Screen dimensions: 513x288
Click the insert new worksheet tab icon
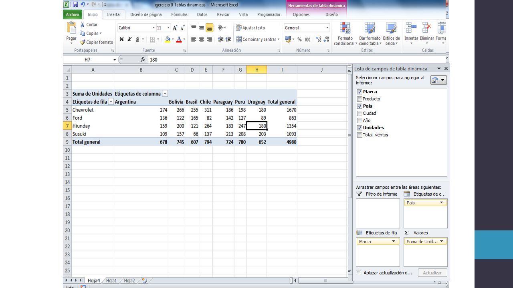[x=144, y=281]
